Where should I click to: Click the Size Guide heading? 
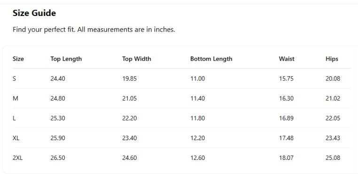34,13
